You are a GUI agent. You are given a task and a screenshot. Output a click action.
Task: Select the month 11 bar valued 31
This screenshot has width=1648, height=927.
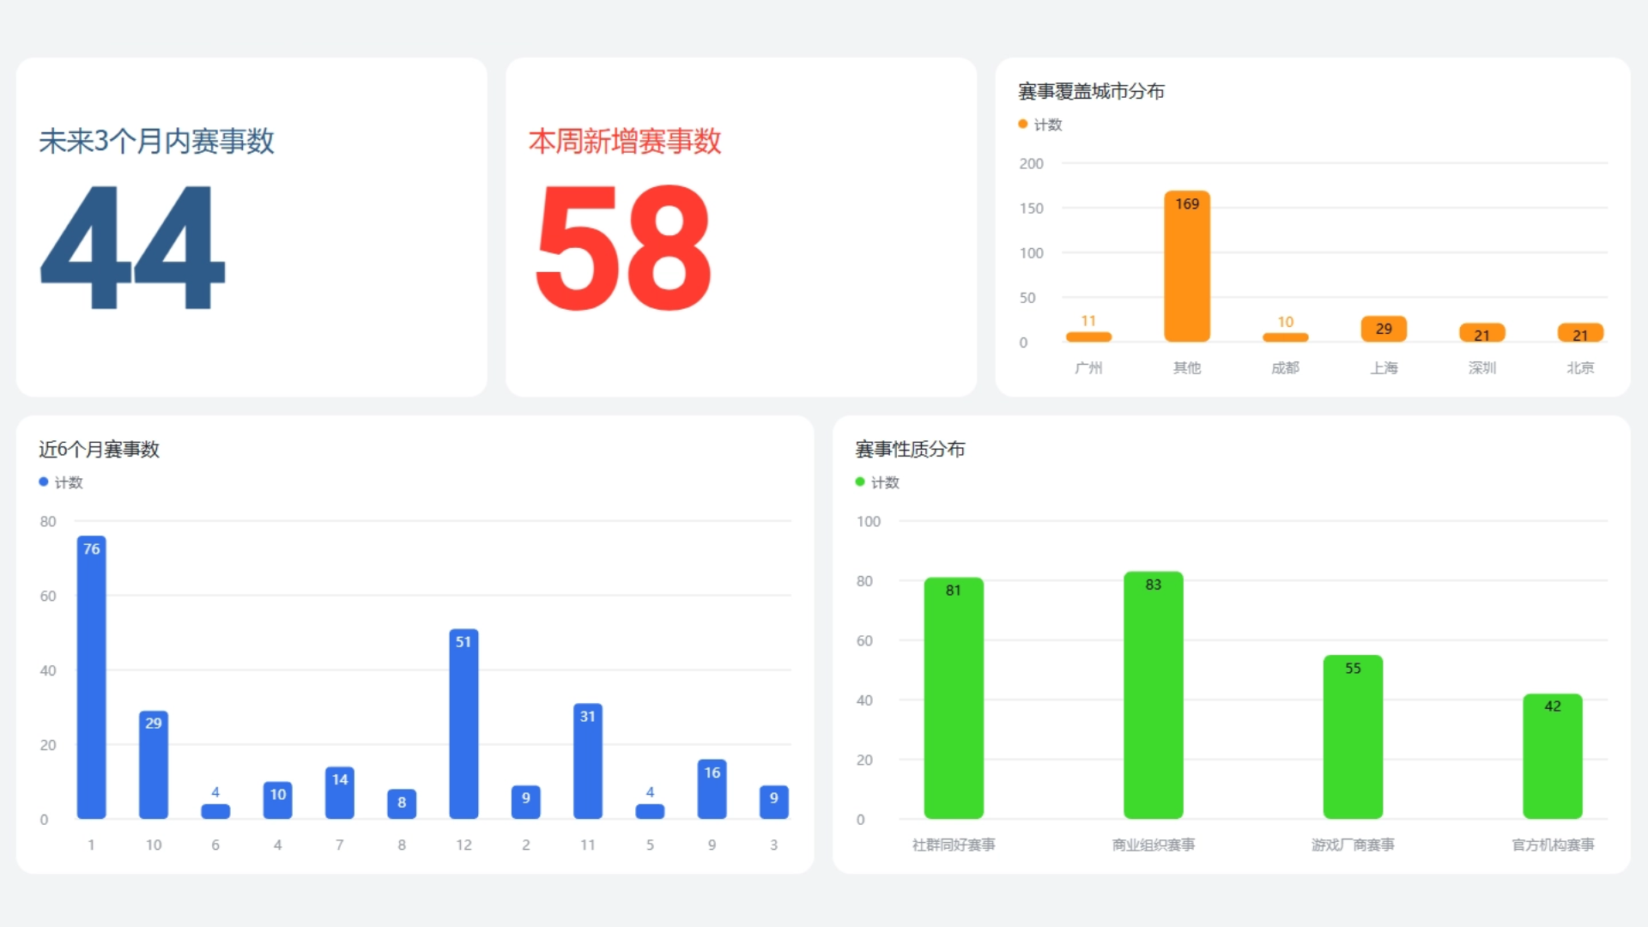click(587, 761)
